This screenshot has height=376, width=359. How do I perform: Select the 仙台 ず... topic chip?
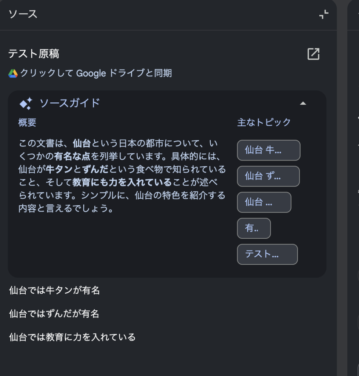[x=268, y=176]
